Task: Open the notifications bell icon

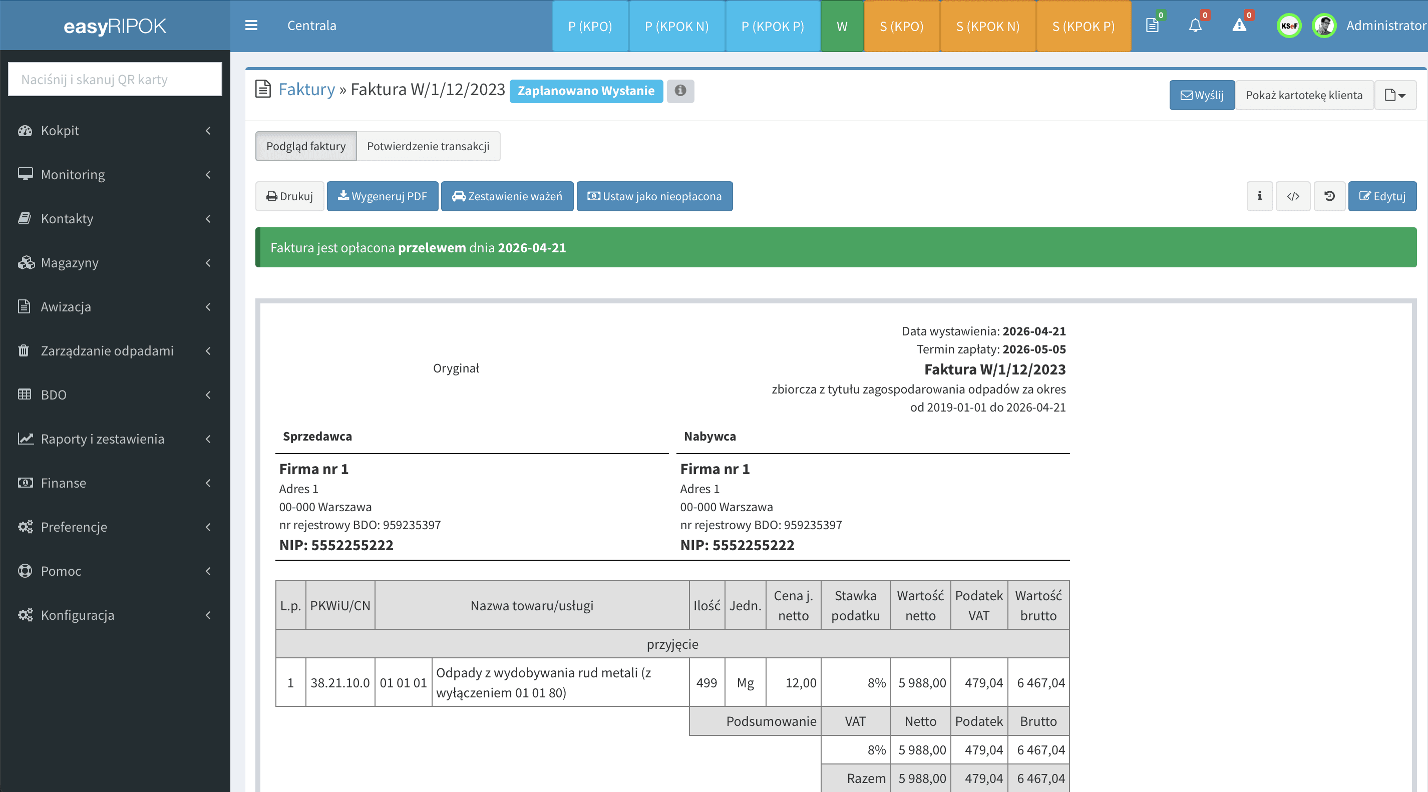Action: [1195, 26]
